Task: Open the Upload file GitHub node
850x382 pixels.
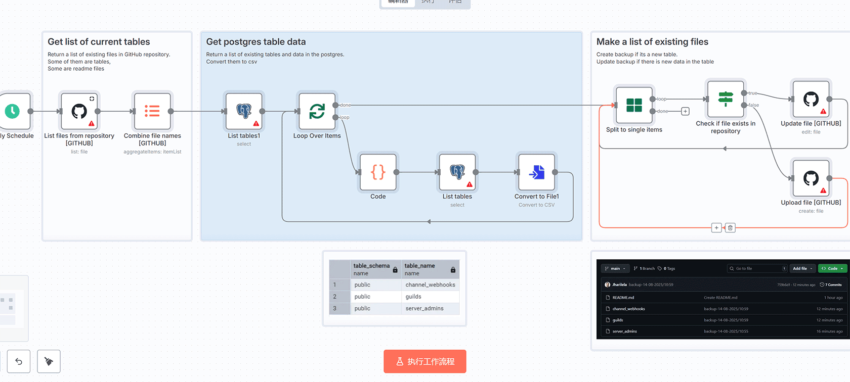Action: pyautogui.click(x=811, y=178)
